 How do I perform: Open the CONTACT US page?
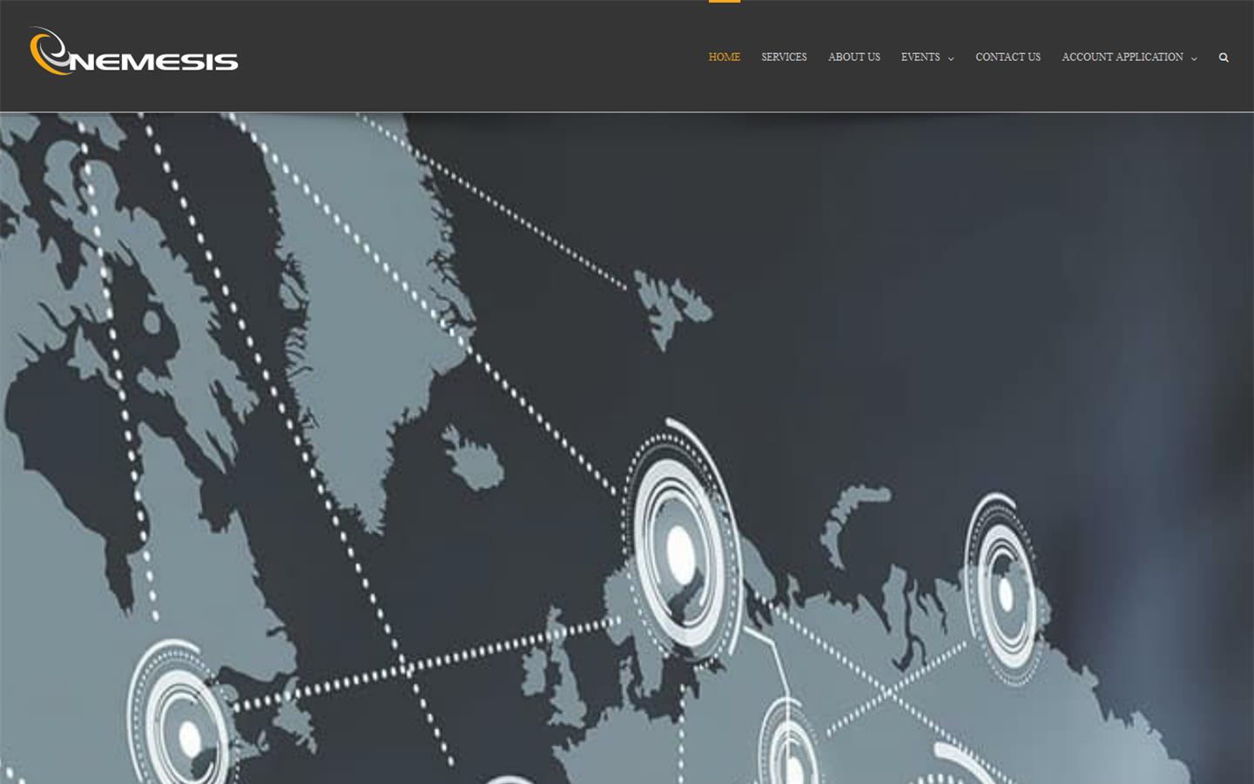[x=1008, y=57]
